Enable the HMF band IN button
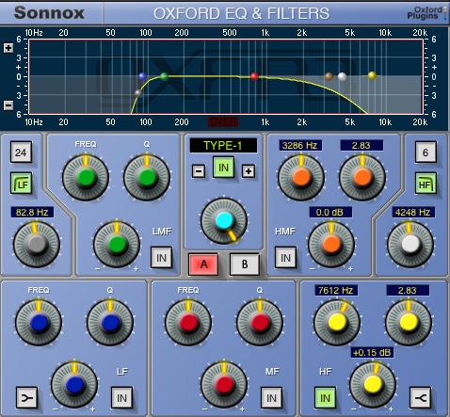This screenshot has height=417, width=450. point(285,258)
